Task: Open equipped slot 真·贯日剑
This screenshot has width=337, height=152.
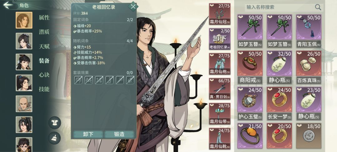Action: tap(220, 89)
